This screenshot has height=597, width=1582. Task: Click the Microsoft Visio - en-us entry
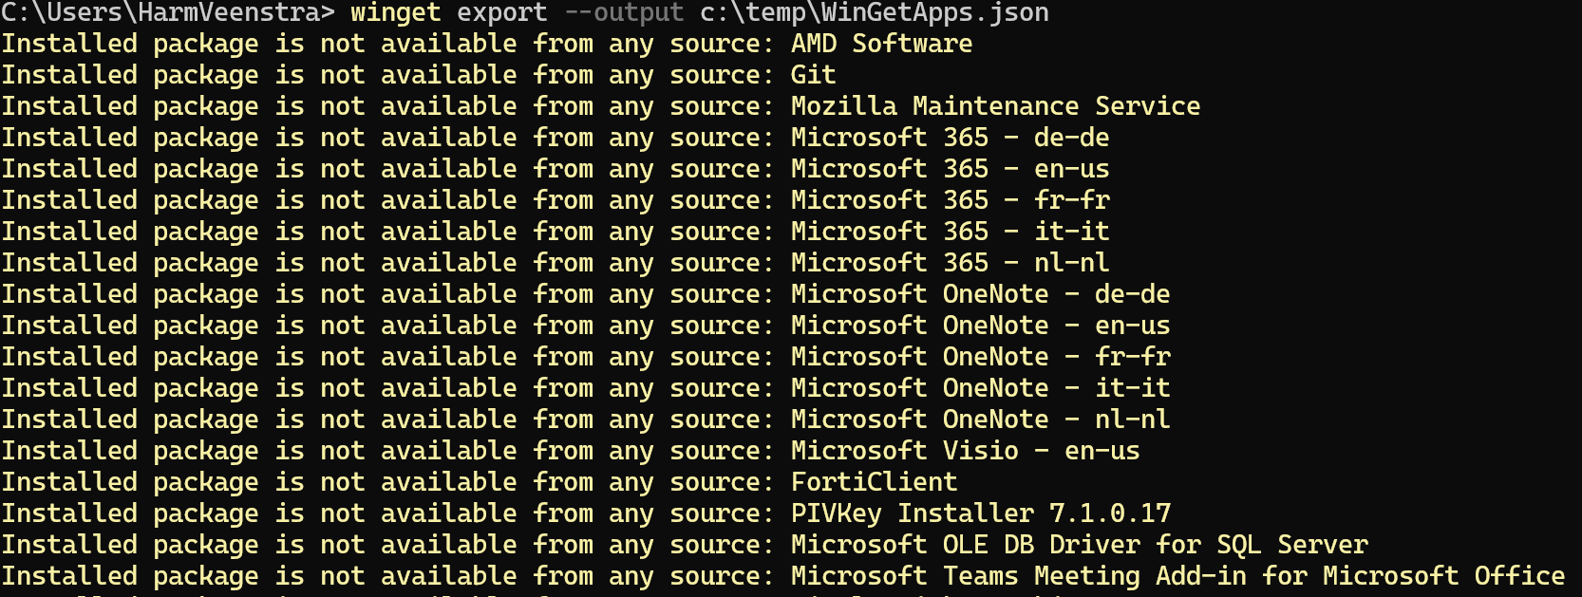[965, 451]
